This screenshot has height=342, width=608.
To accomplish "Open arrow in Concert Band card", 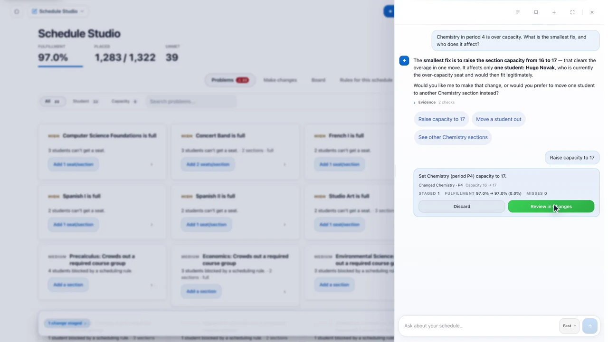I will (x=285, y=164).
